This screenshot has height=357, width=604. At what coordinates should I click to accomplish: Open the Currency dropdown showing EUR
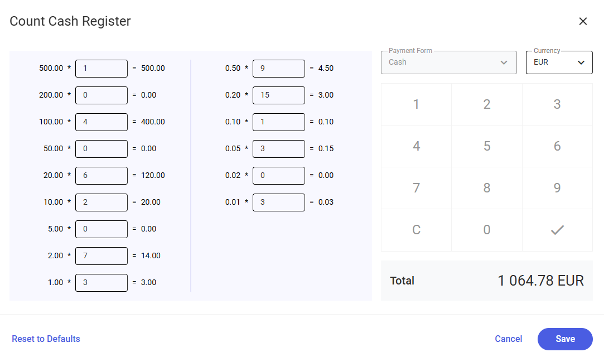click(x=559, y=62)
